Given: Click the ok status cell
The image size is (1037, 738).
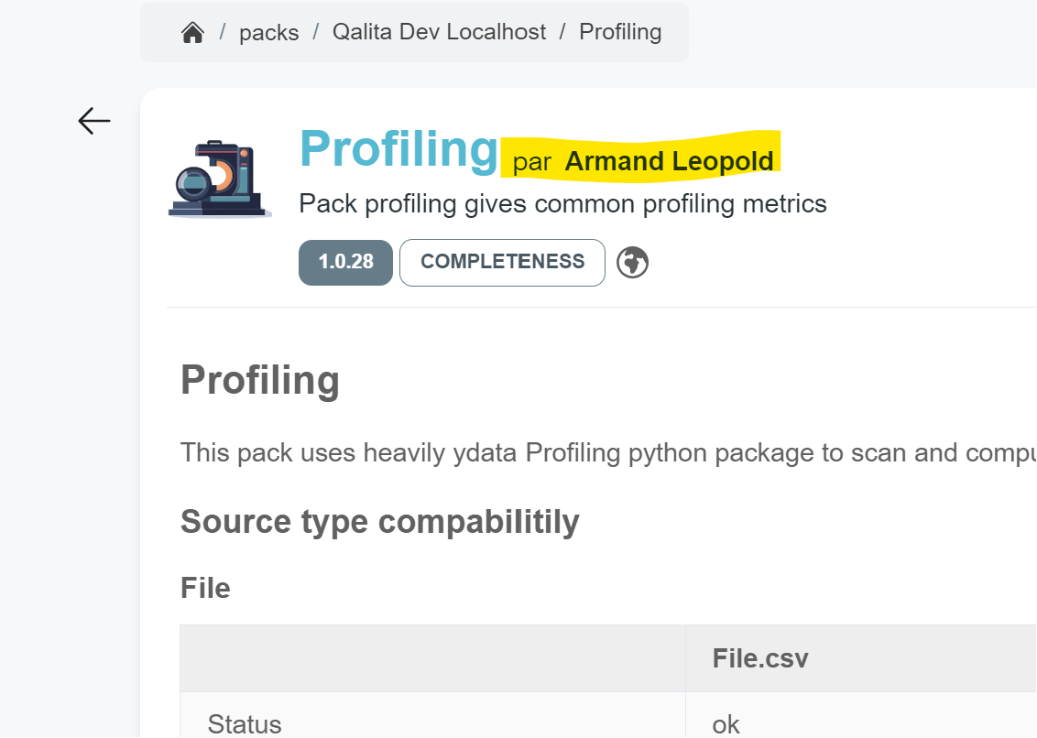Looking at the screenshot, I should [726, 724].
